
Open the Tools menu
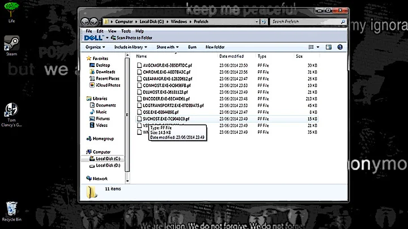tap(126, 31)
